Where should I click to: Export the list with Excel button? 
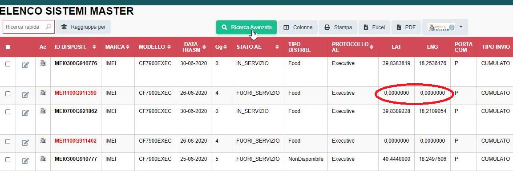coord(374,27)
